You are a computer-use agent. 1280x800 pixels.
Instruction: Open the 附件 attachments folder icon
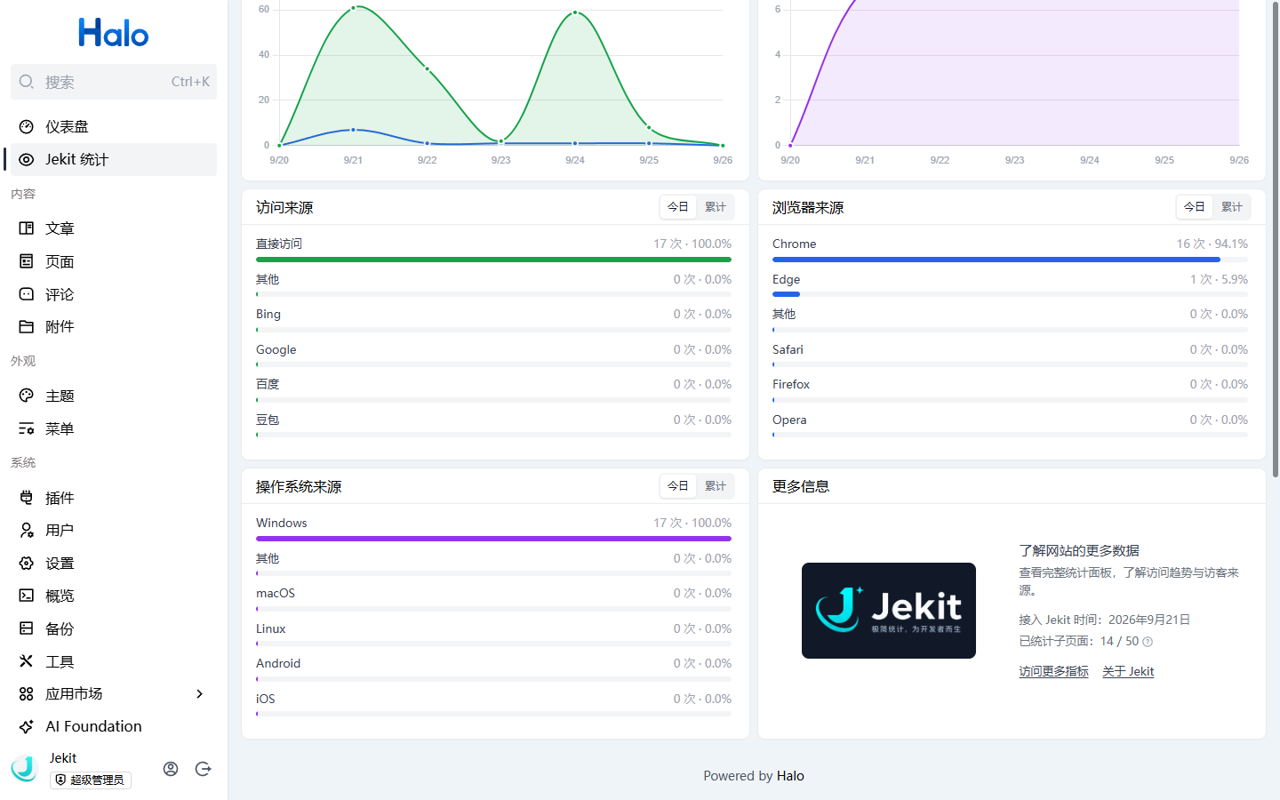(x=27, y=327)
